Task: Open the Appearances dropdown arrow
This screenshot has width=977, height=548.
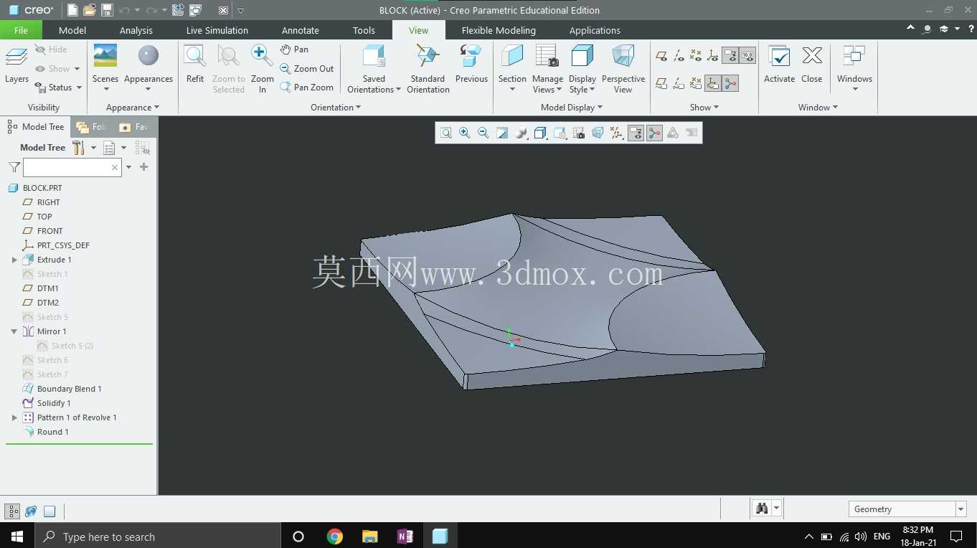Action: (x=148, y=90)
